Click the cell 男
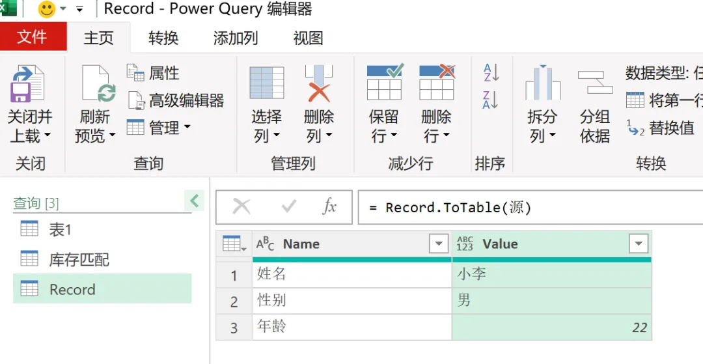The height and width of the screenshot is (364, 703). [552, 301]
